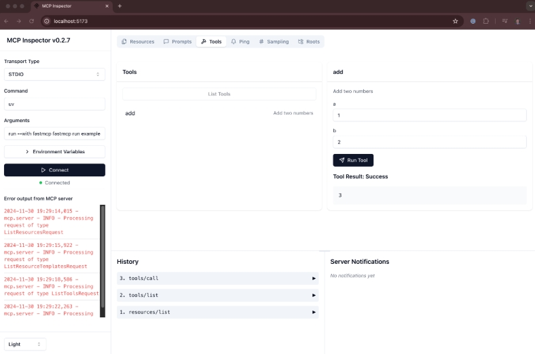Click the browser back arrow icon
Image resolution: width=535 pixels, height=354 pixels.
(x=7, y=21)
